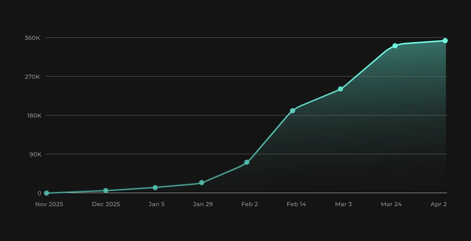Click the Apr 2 x-axis label
471x241 pixels.
pos(439,204)
